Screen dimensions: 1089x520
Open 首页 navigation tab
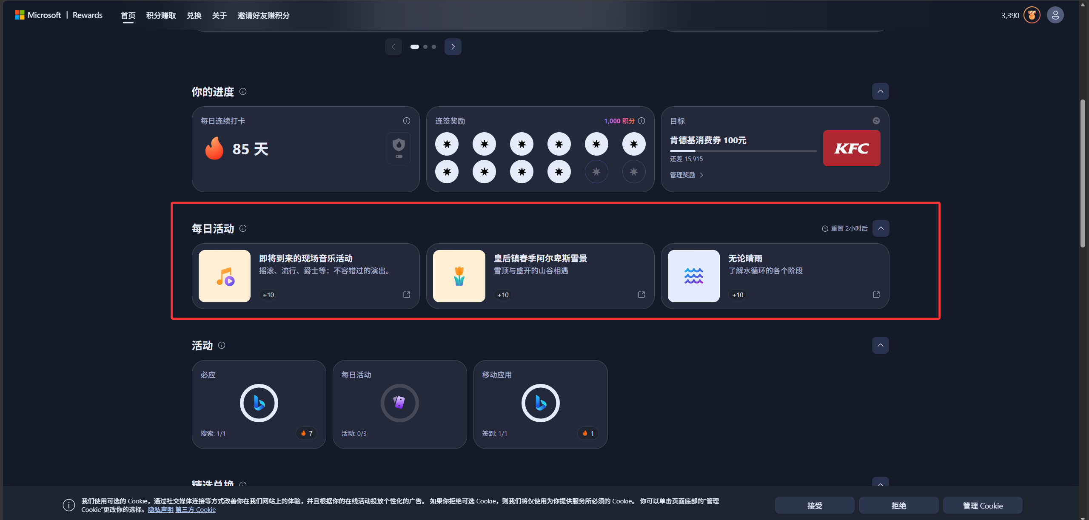[x=128, y=16]
